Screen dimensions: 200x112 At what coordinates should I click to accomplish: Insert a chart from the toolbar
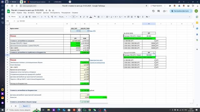(x=132, y=17)
